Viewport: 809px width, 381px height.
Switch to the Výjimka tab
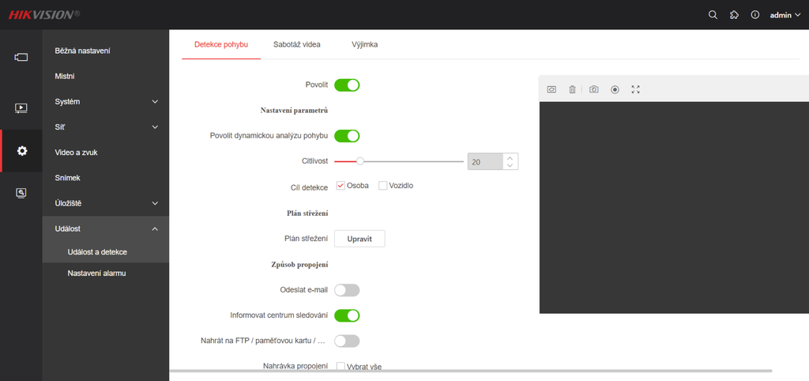(365, 44)
